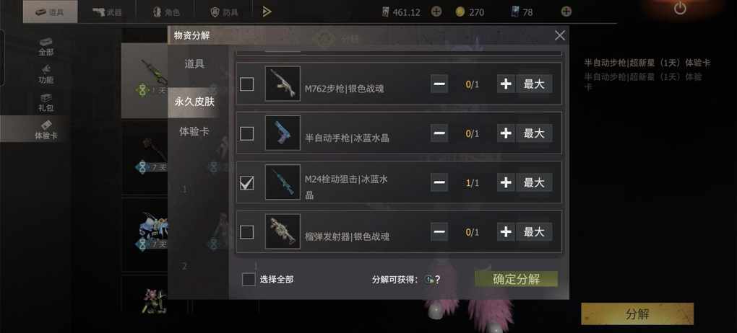The width and height of the screenshot is (737, 333).
Task: Open the 武器 weapons top tab
Action: pos(107,12)
